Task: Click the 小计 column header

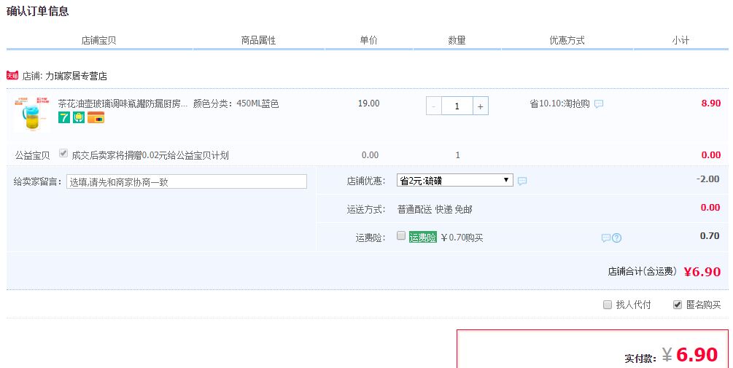Action: pos(680,40)
